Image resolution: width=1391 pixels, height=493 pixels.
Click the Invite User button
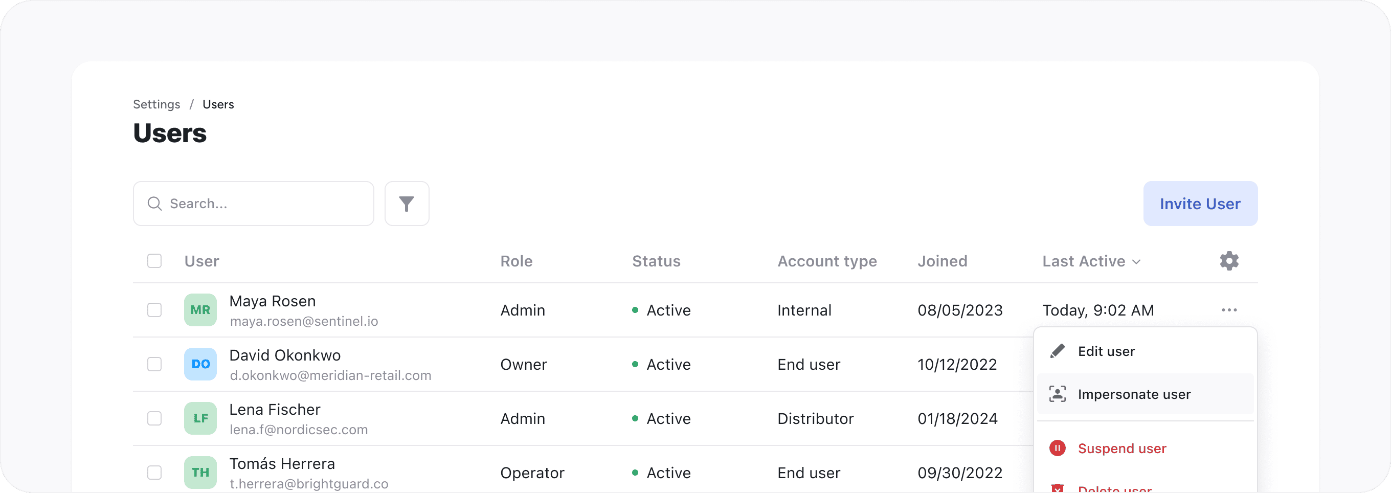1200,204
